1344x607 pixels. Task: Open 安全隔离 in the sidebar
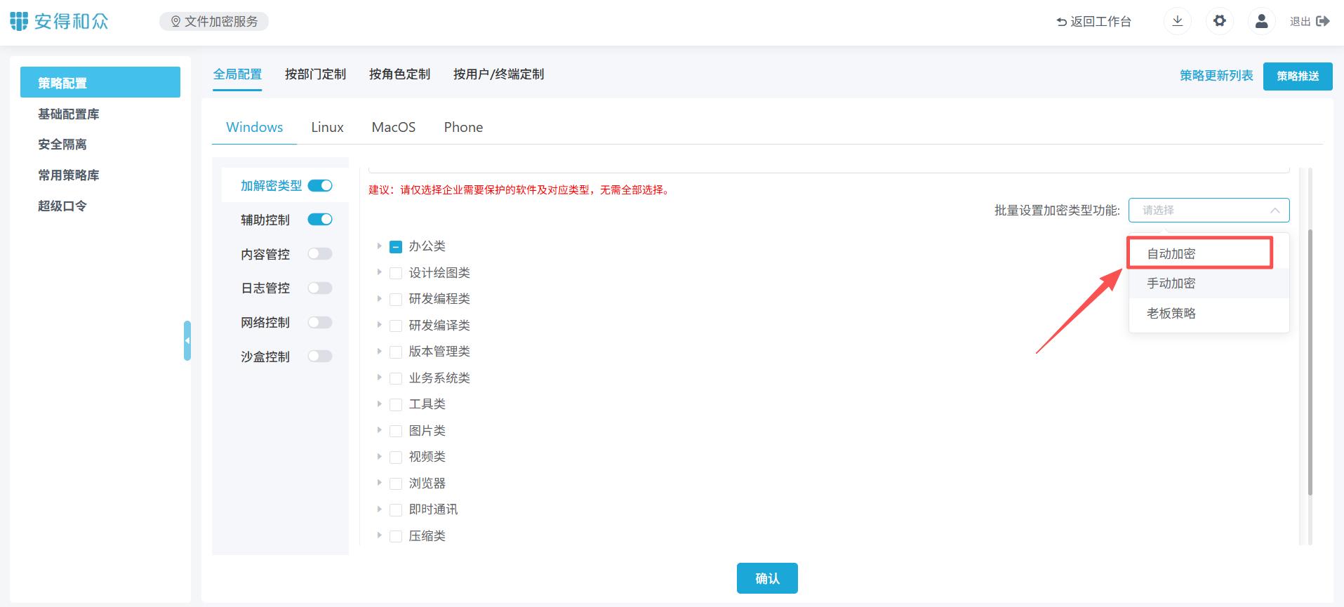pyautogui.click(x=62, y=145)
